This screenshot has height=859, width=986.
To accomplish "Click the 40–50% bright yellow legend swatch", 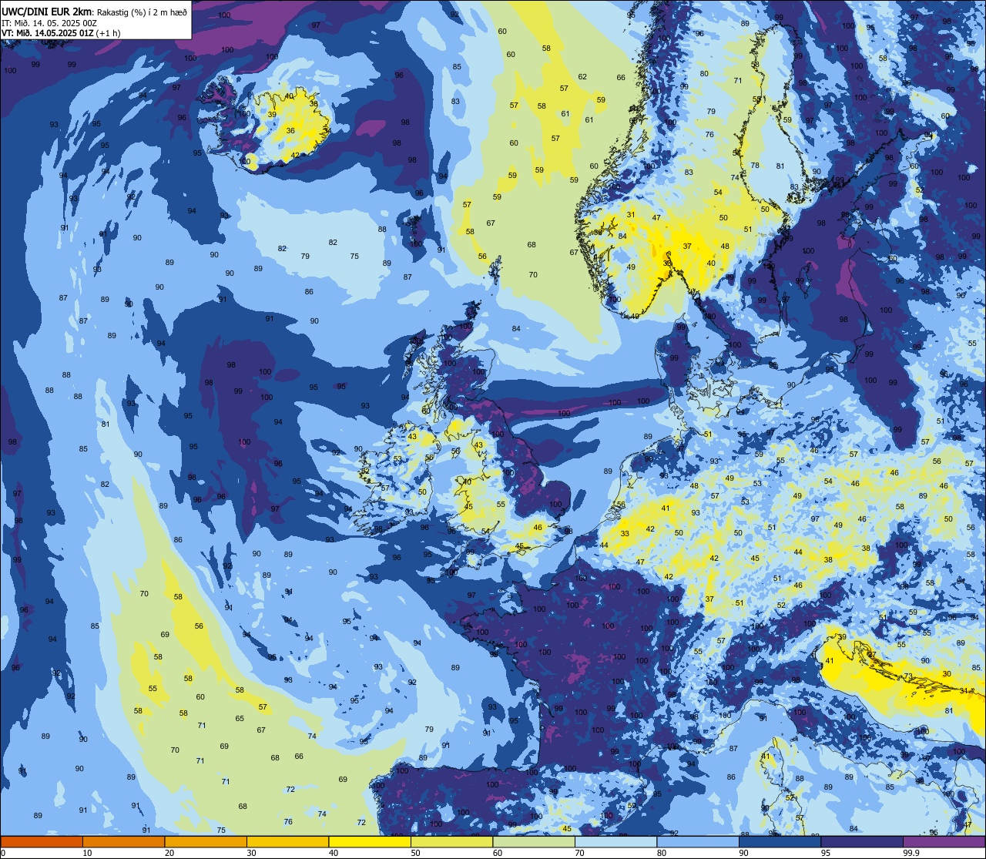I will click(370, 841).
